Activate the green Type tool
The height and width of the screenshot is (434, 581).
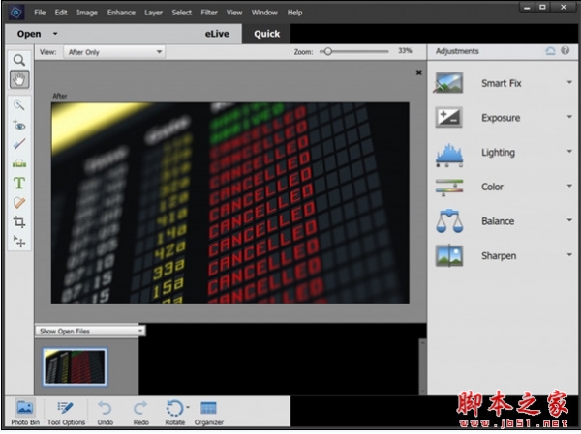[19, 183]
